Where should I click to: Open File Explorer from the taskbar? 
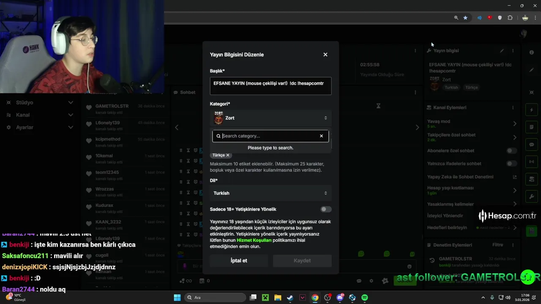click(x=278, y=298)
